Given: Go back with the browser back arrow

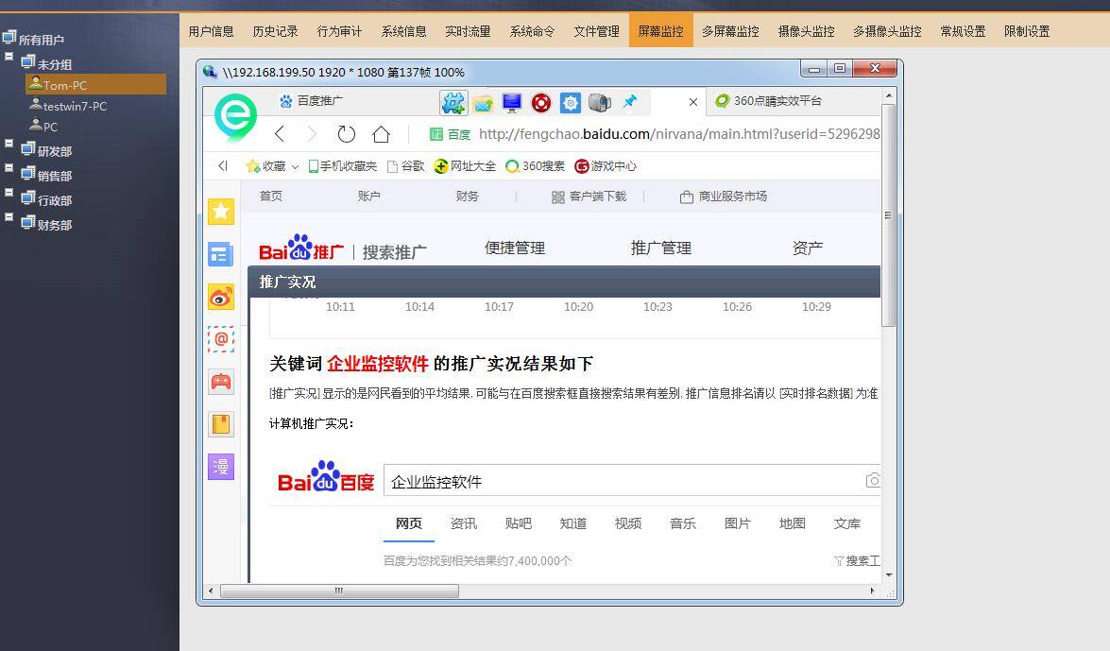Looking at the screenshot, I should (280, 134).
